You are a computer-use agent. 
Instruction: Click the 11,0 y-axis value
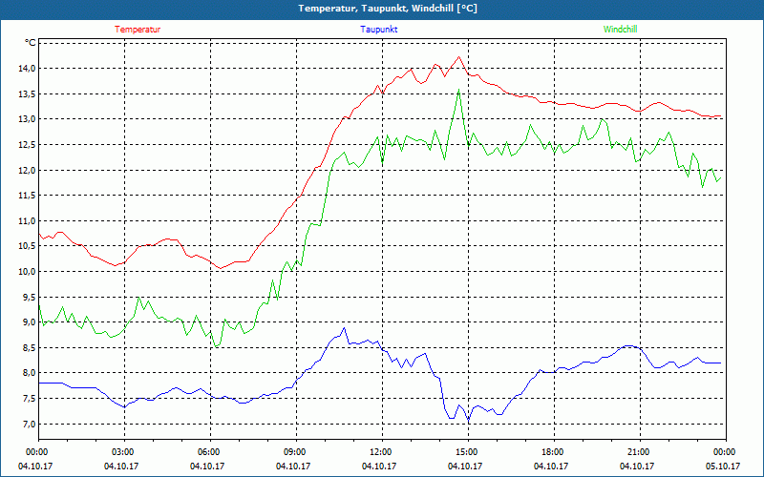[x=28, y=221]
